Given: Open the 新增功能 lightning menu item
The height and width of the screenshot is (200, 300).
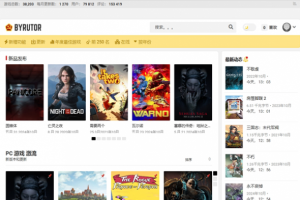Looking at the screenshot, I should (x=15, y=42).
